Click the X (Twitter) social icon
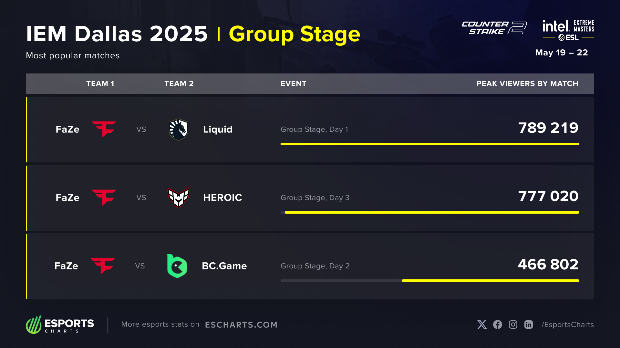This screenshot has height=348, width=620. (x=482, y=324)
